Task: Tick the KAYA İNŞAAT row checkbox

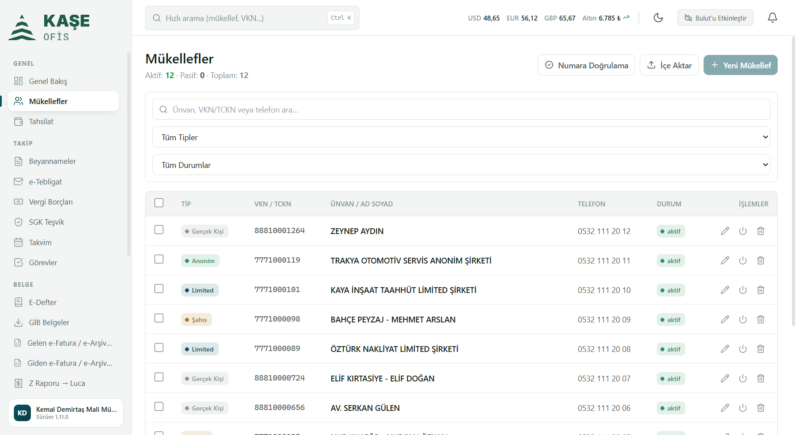Action: (159, 289)
